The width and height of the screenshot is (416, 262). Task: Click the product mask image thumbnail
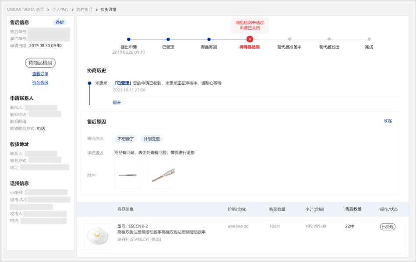(97, 236)
